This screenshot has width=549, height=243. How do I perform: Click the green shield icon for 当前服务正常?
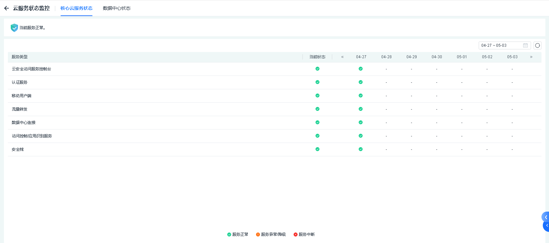(14, 28)
